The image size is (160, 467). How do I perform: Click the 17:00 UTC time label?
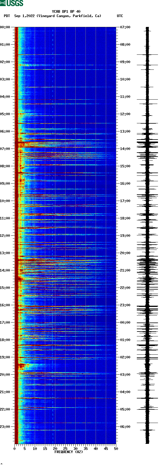(125, 201)
